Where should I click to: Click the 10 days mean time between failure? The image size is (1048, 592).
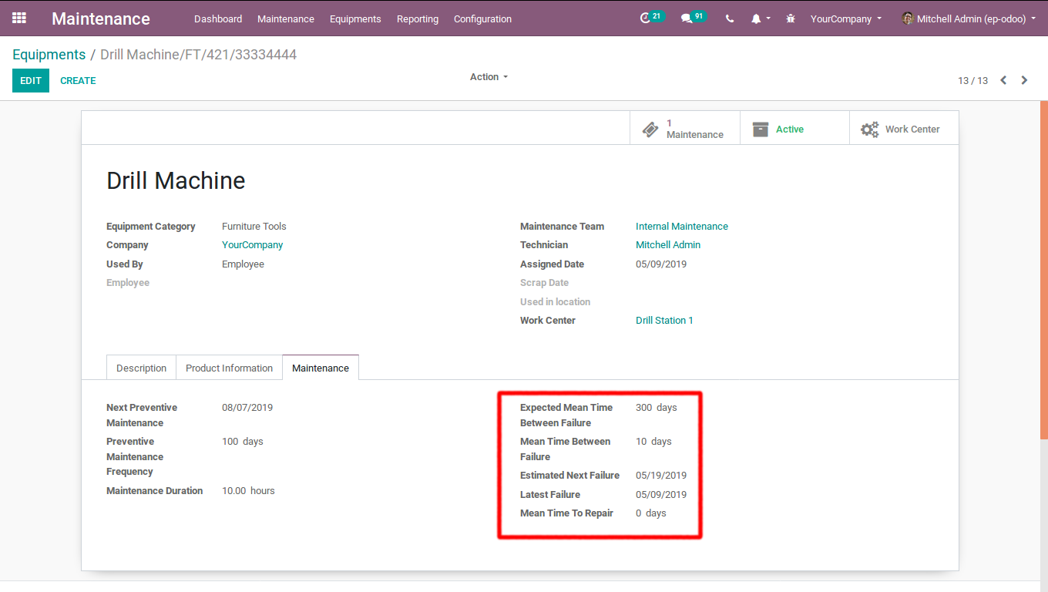(653, 442)
